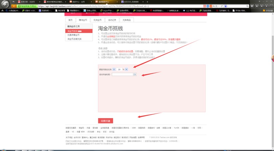Open the 聚划算 footer link

coord(95,128)
